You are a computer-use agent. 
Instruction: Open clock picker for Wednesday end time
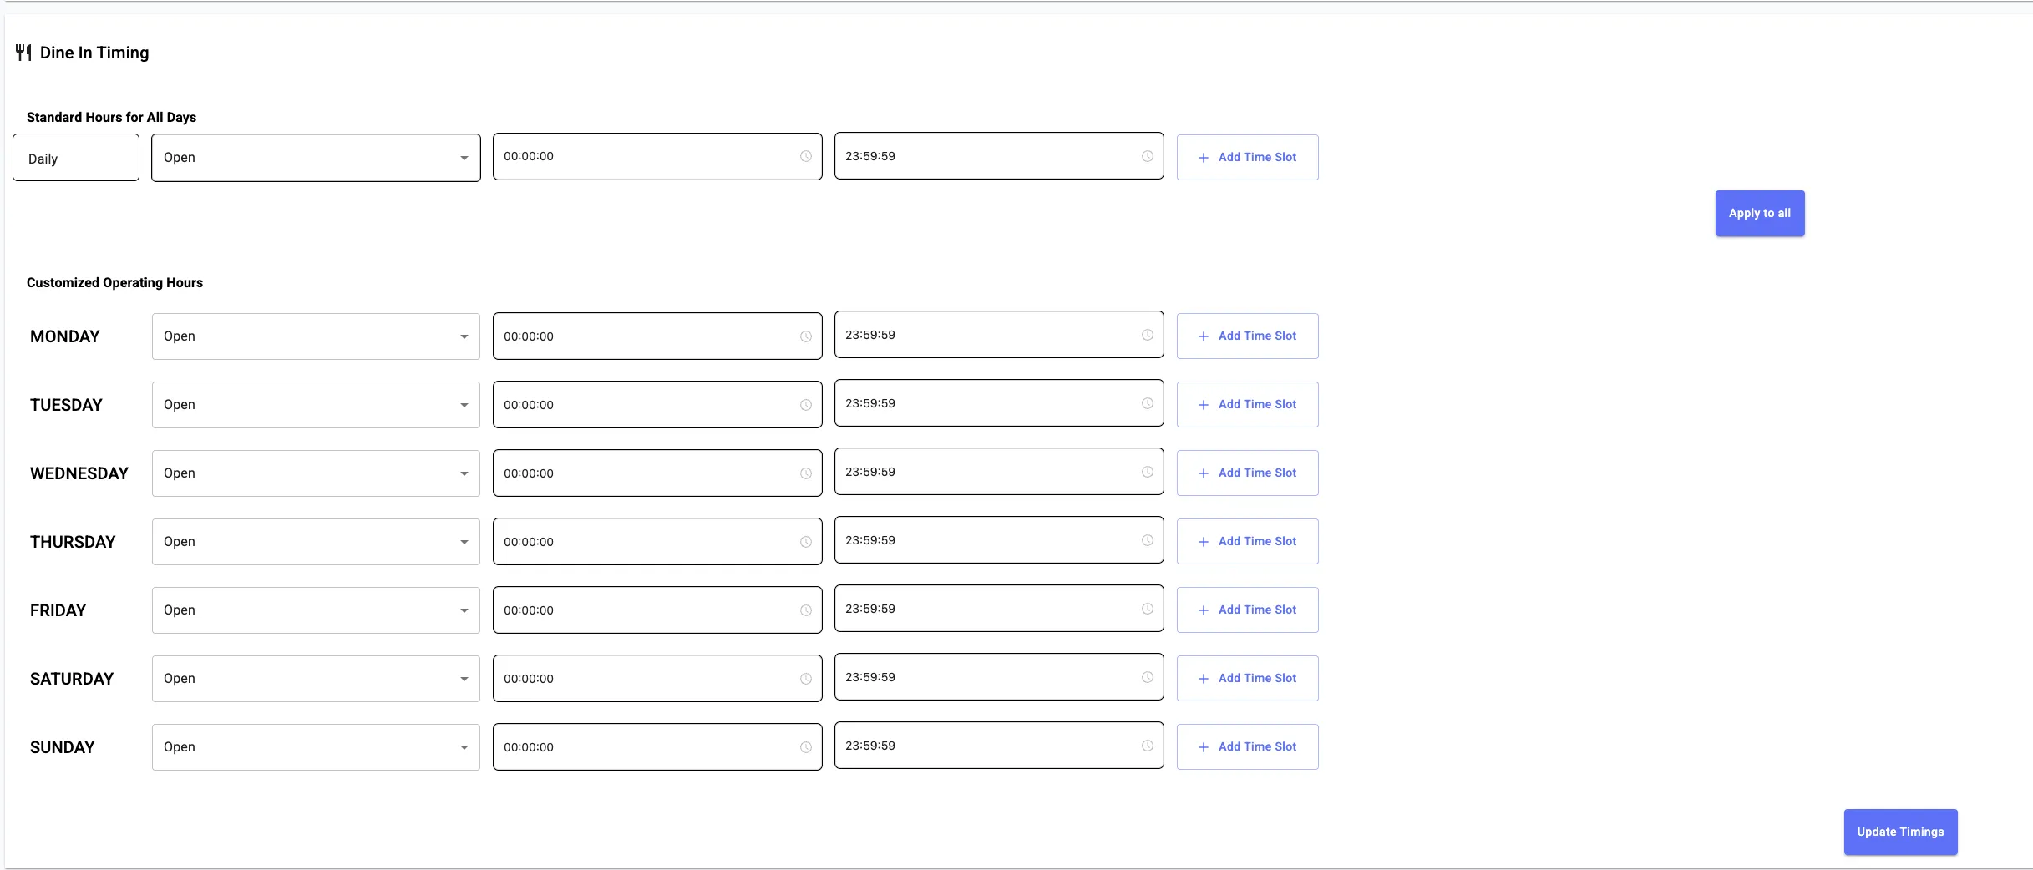click(x=1148, y=472)
